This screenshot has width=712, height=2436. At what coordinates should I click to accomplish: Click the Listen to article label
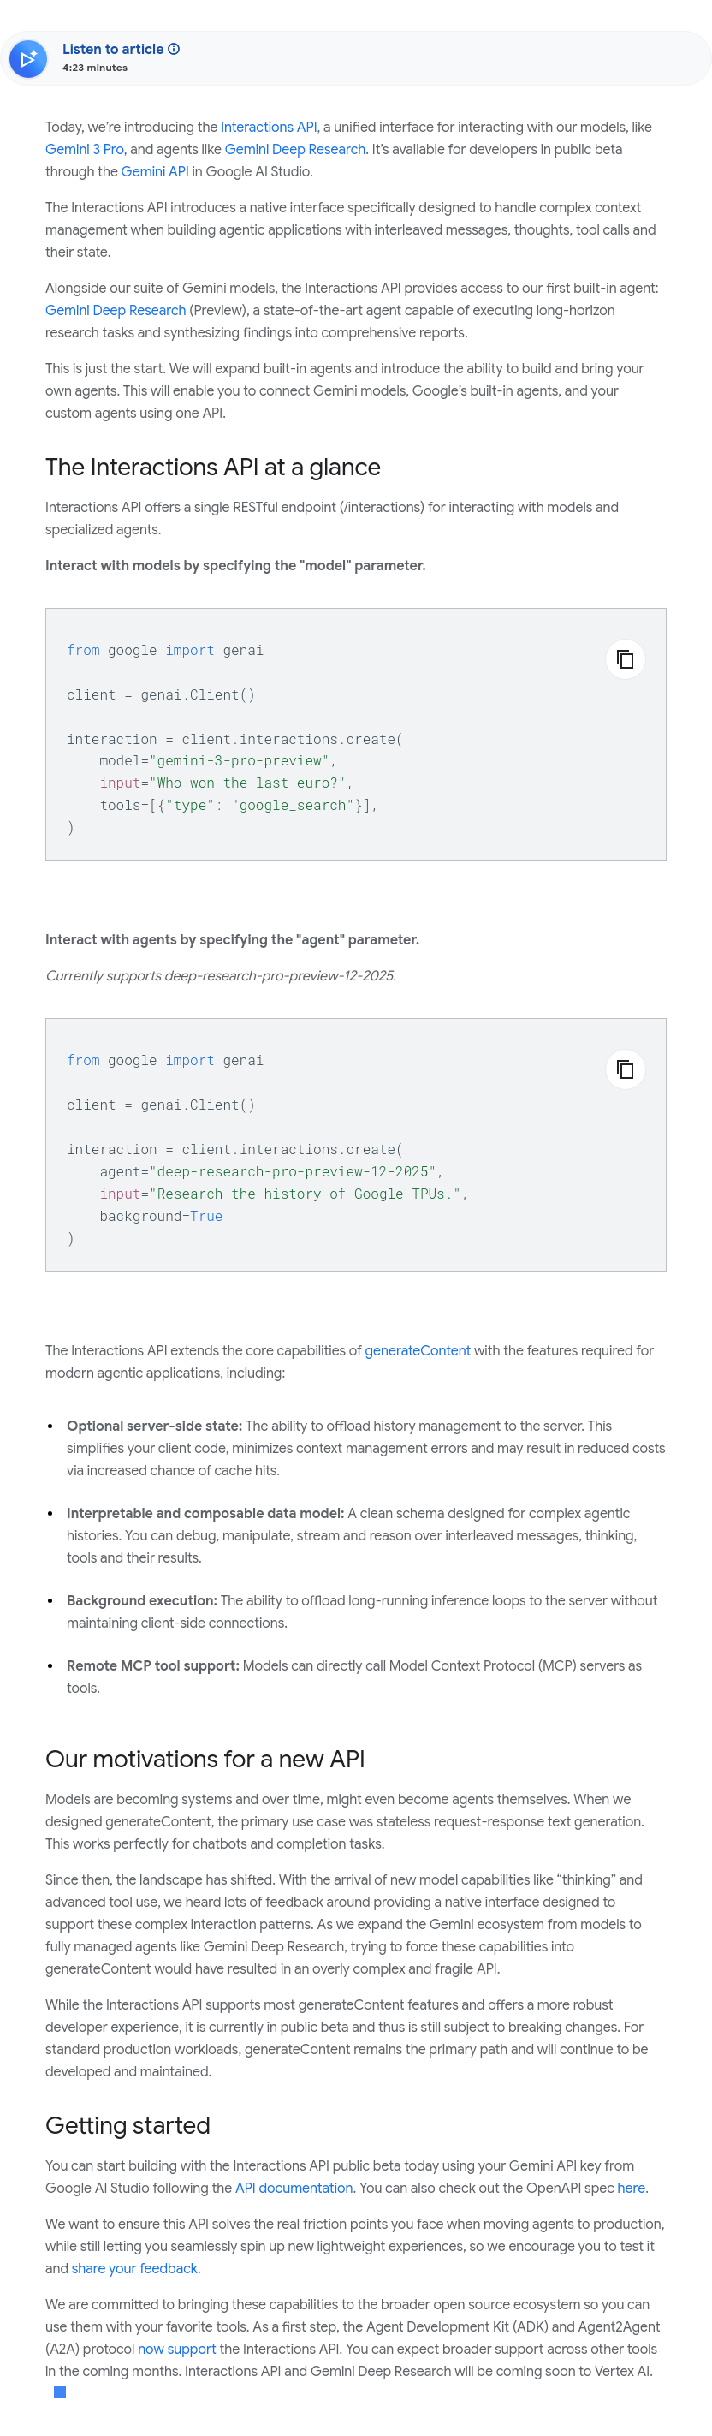[x=112, y=49]
